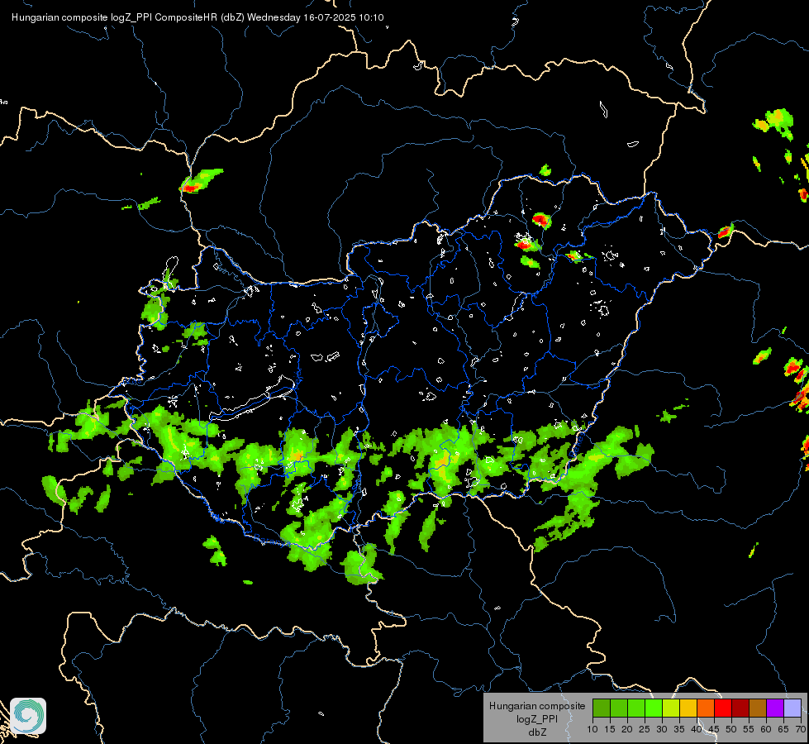Select the 35-40 dBZ yellow swatch
The width and height of the screenshot is (809, 744).
pyautogui.click(x=688, y=708)
